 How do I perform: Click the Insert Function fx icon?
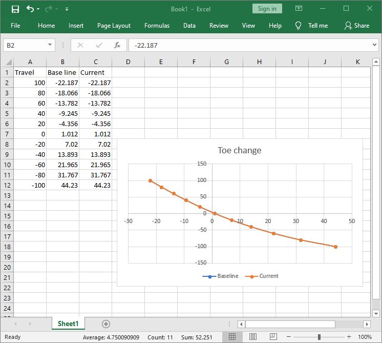pyautogui.click(x=117, y=45)
